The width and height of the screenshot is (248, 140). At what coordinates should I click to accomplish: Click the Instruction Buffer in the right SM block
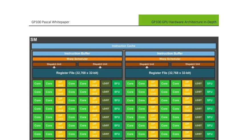pyautogui.click(x=170, y=53)
